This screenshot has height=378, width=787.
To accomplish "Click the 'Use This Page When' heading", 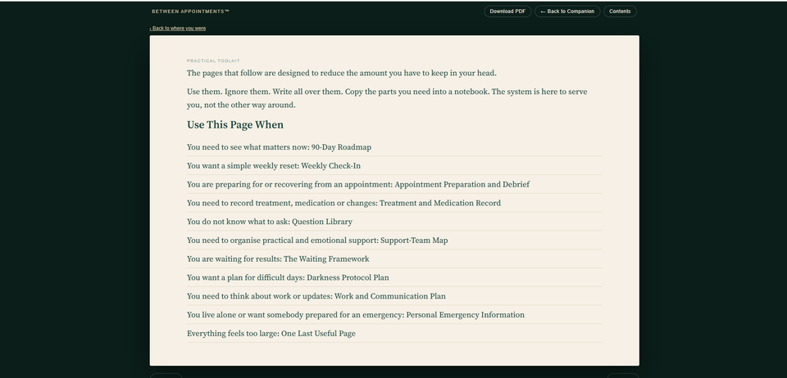I will click(235, 124).
